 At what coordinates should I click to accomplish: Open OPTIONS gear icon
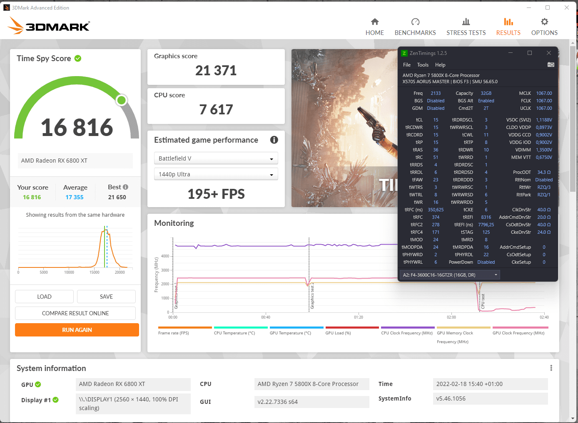point(544,22)
